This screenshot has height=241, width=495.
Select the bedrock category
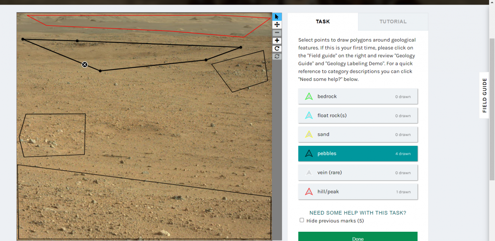click(358, 96)
